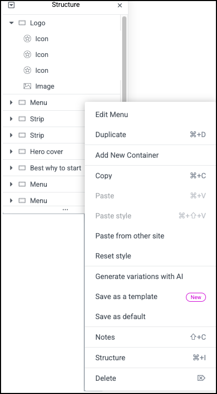
Task: Collapse the Logo container
Action: click(11, 23)
